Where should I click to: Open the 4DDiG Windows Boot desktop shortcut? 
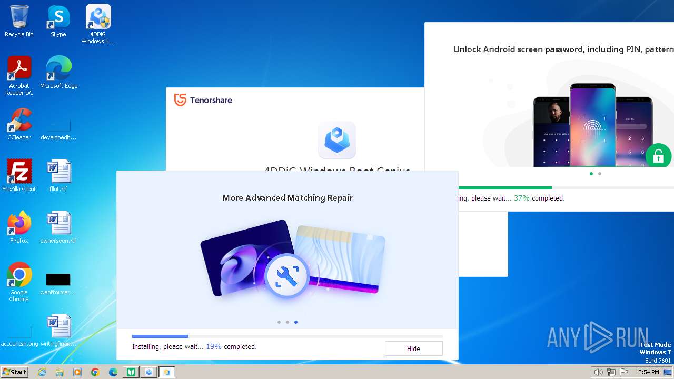tap(98, 24)
